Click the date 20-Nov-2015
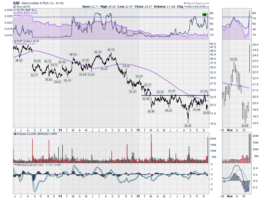263x199 pixels. [21, 7]
